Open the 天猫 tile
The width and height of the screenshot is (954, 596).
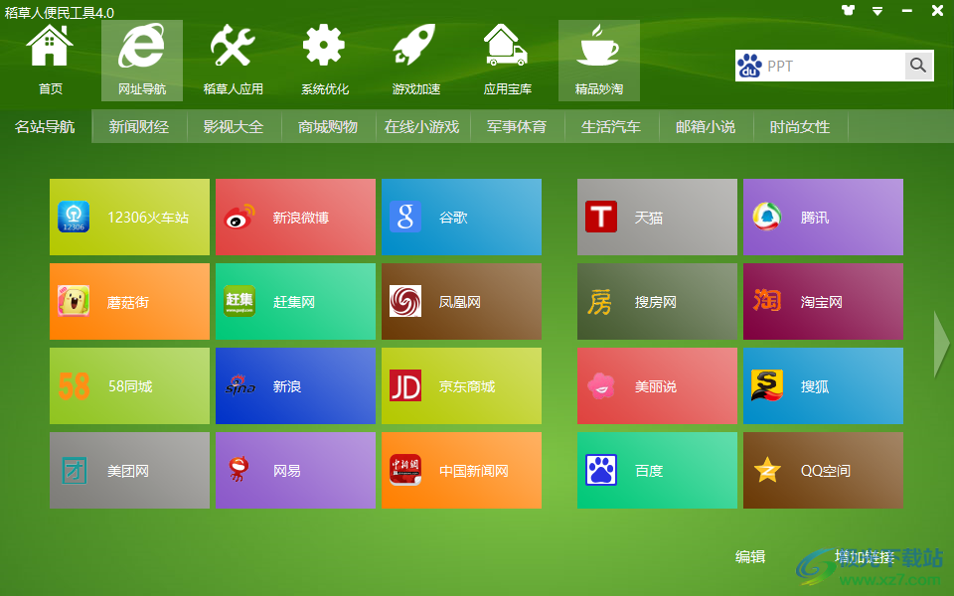point(657,218)
